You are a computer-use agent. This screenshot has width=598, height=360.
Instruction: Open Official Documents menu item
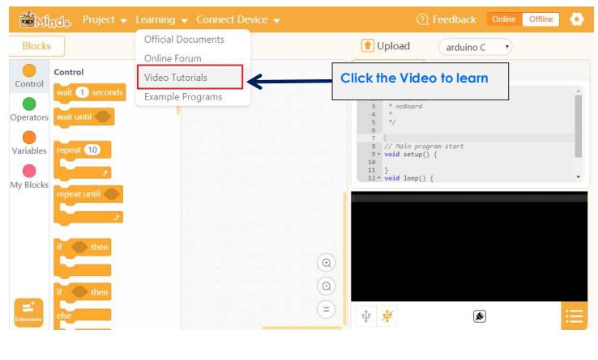(x=184, y=40)
